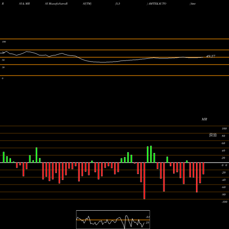Click the MR right axis label 80
This screenshot has height=229, width=229.
click(x=224, y=136)
